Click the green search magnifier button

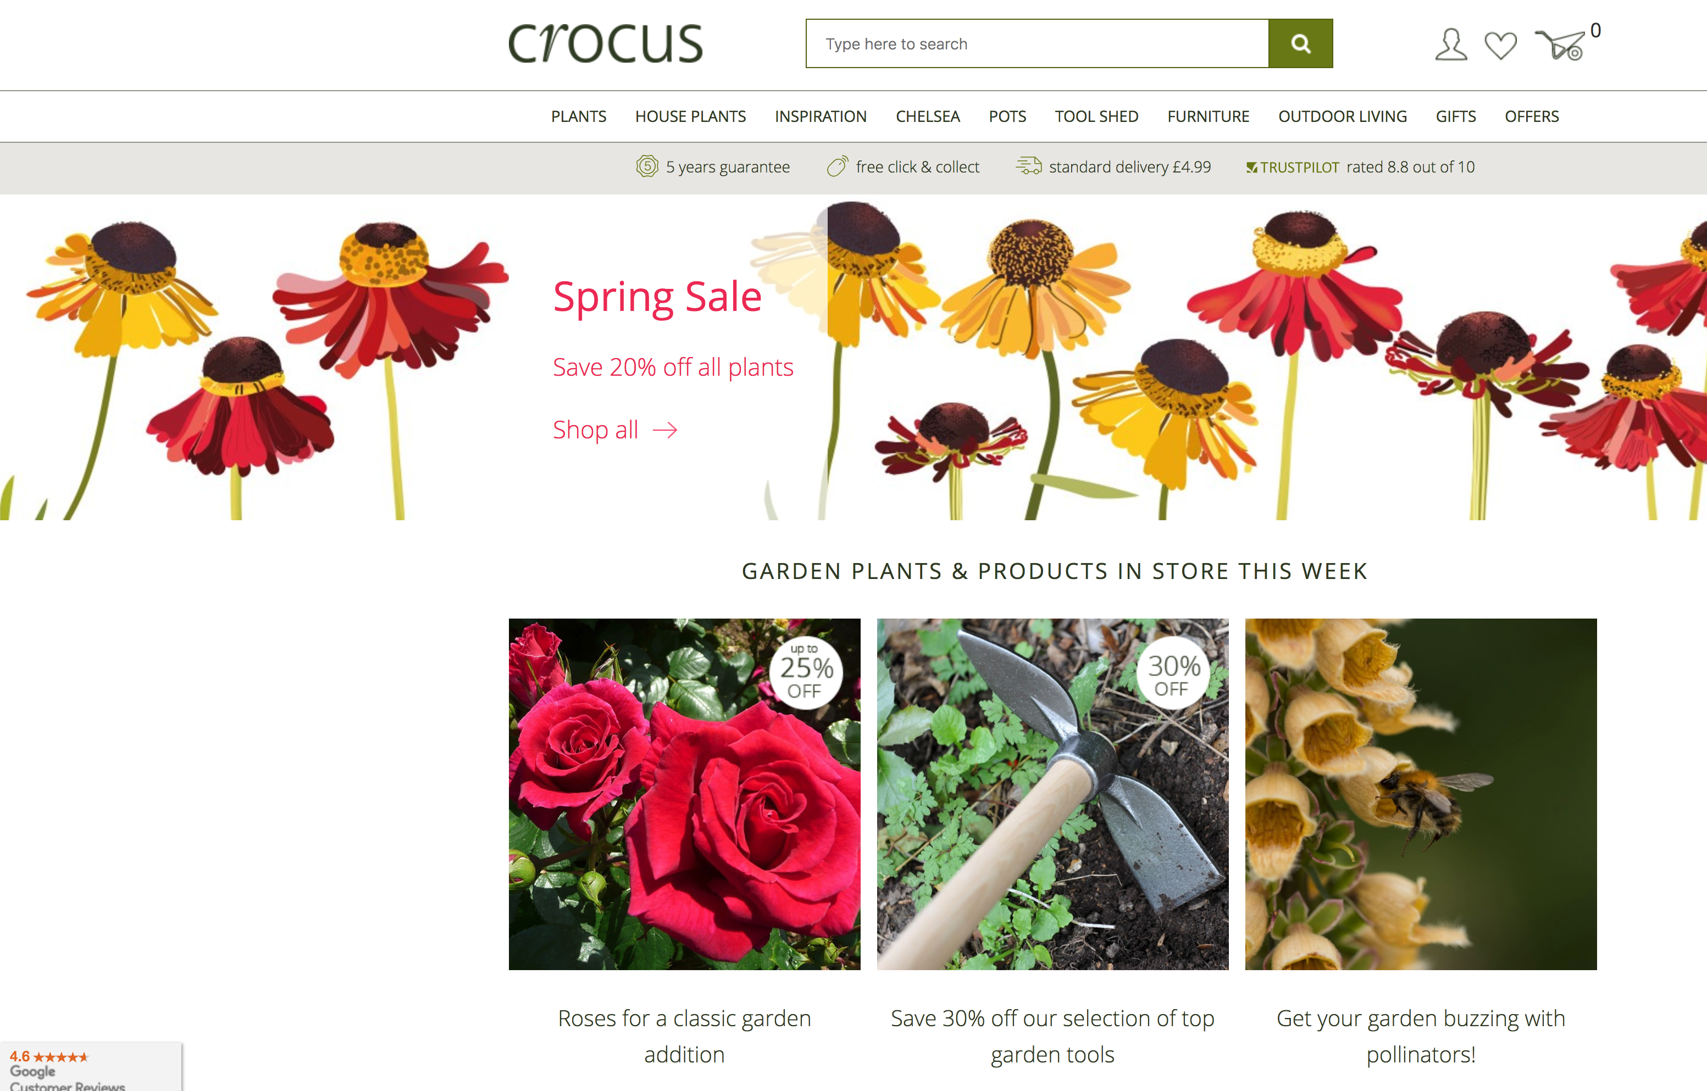coord(1300,44)
